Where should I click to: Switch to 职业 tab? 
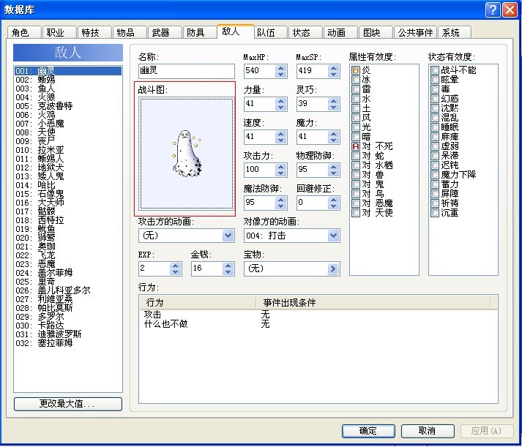(59, 33)
